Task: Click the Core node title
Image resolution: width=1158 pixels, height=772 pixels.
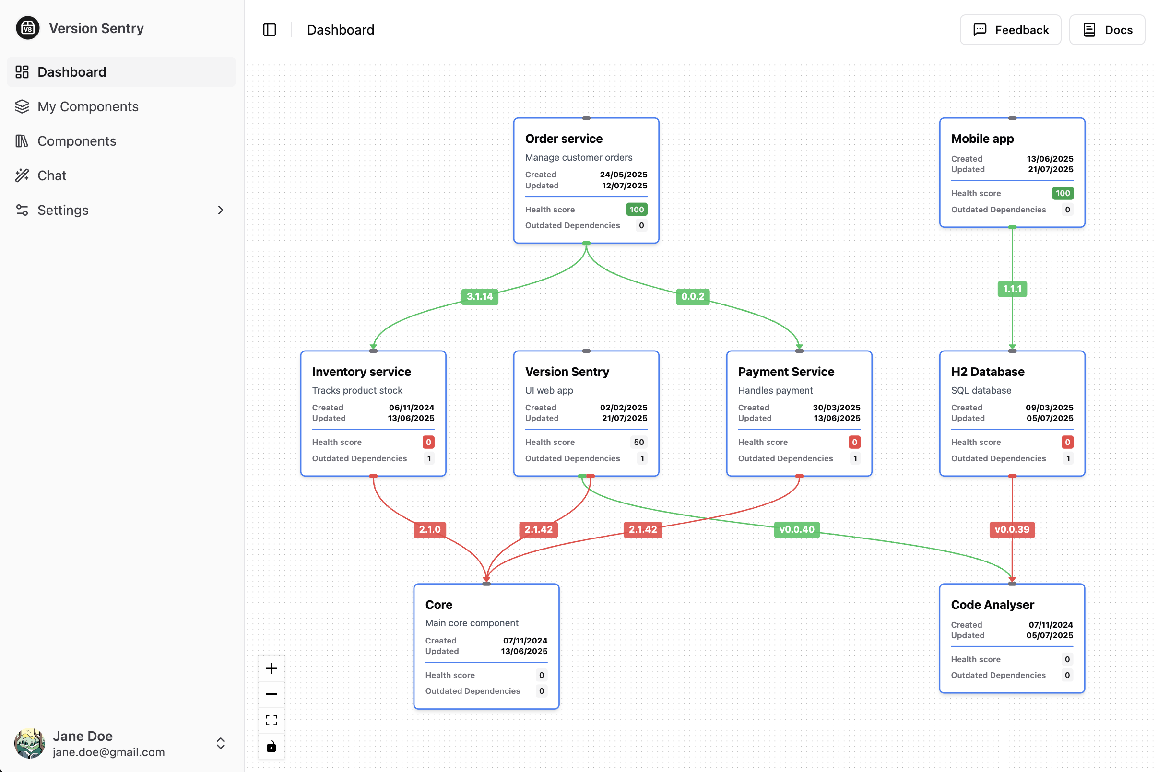Action: click(439, 605)
